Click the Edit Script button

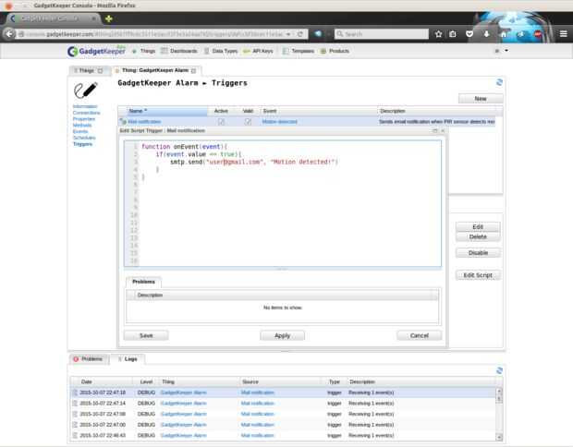tap(478, 275)
